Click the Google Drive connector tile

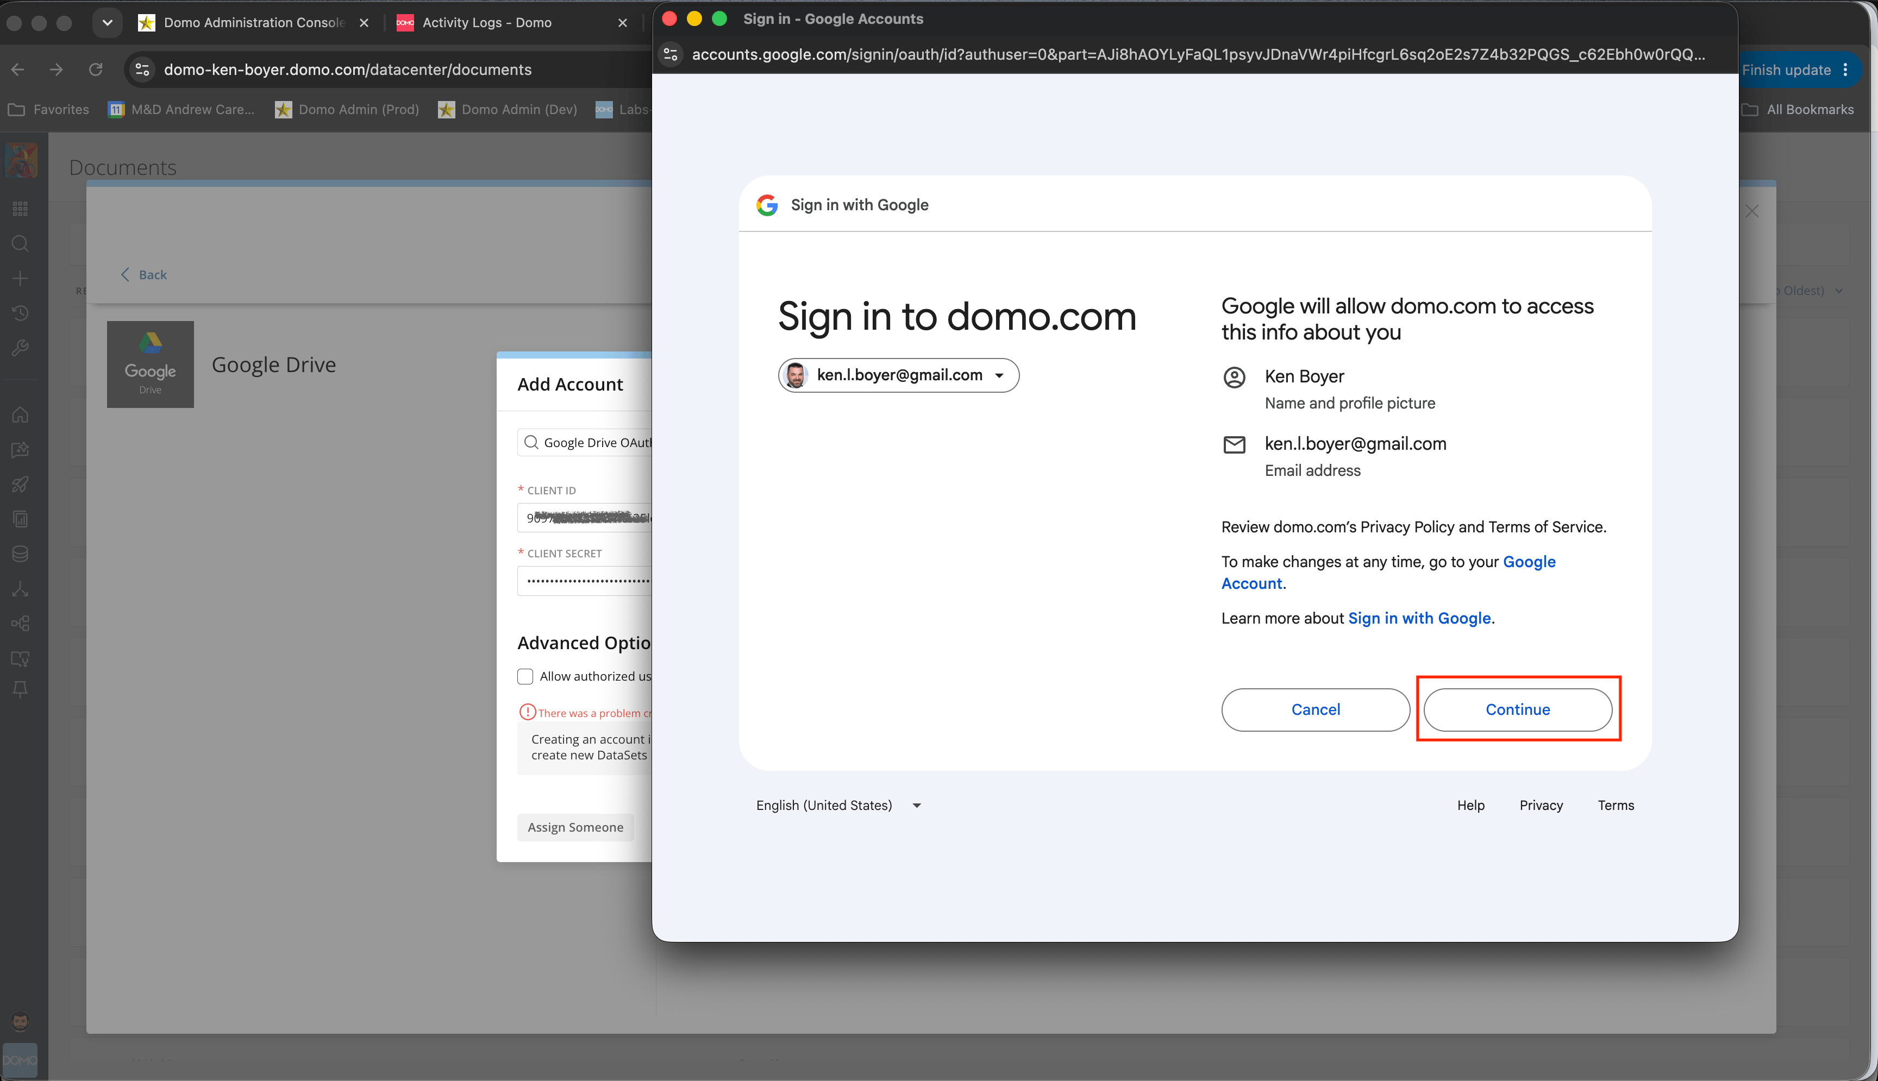tap(150, 364)
